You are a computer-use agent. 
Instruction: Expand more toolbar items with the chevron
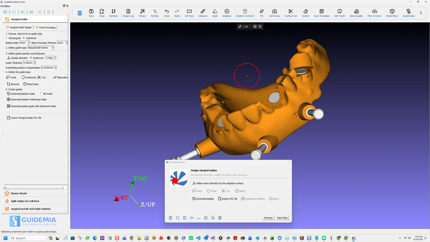coord(421,13)
